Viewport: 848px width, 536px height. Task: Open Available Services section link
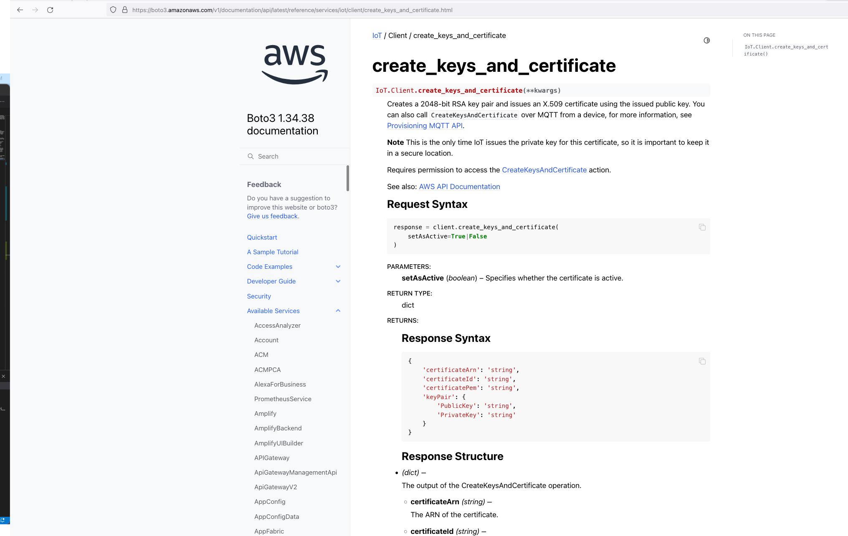pos(273,311)
